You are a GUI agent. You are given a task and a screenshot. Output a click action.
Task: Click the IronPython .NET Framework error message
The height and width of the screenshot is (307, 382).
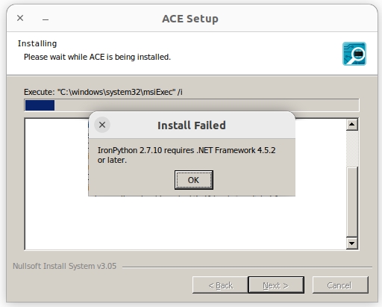point(187,155)
